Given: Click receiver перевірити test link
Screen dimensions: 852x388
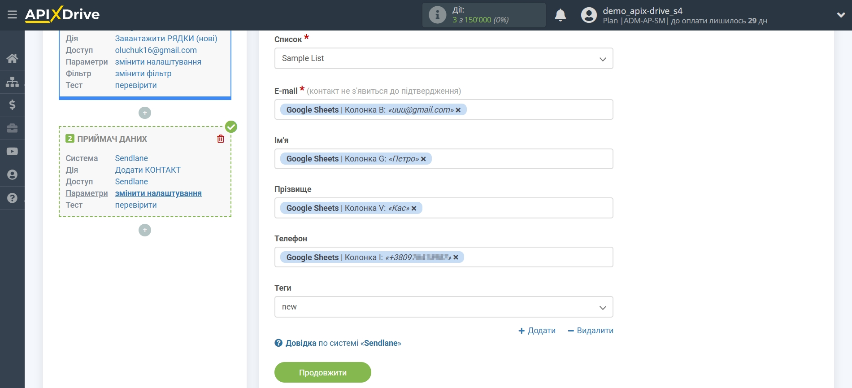Looking at the screenshot, I should (136, 205).
